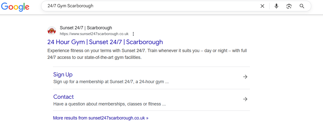Image resolution: width=323 pixels, height=122 pixels.
Task: Show more results from sunset247scarborough.co.uk
Action: pyautogui.click(x=101, y=118)
